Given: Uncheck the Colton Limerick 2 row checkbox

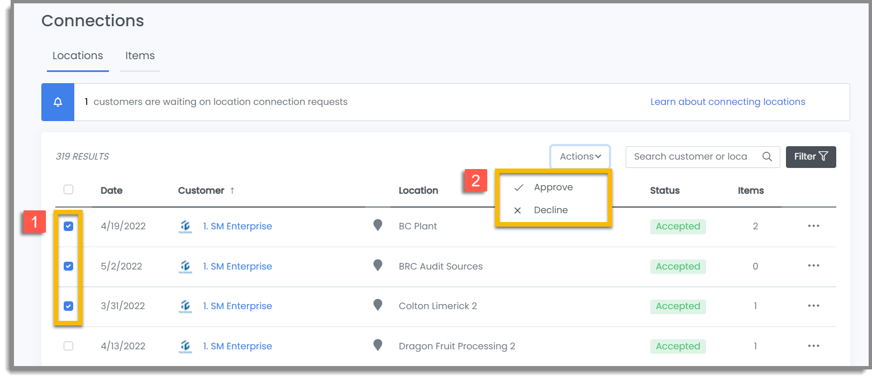Looking at the screenshot, I should (68, 306).
